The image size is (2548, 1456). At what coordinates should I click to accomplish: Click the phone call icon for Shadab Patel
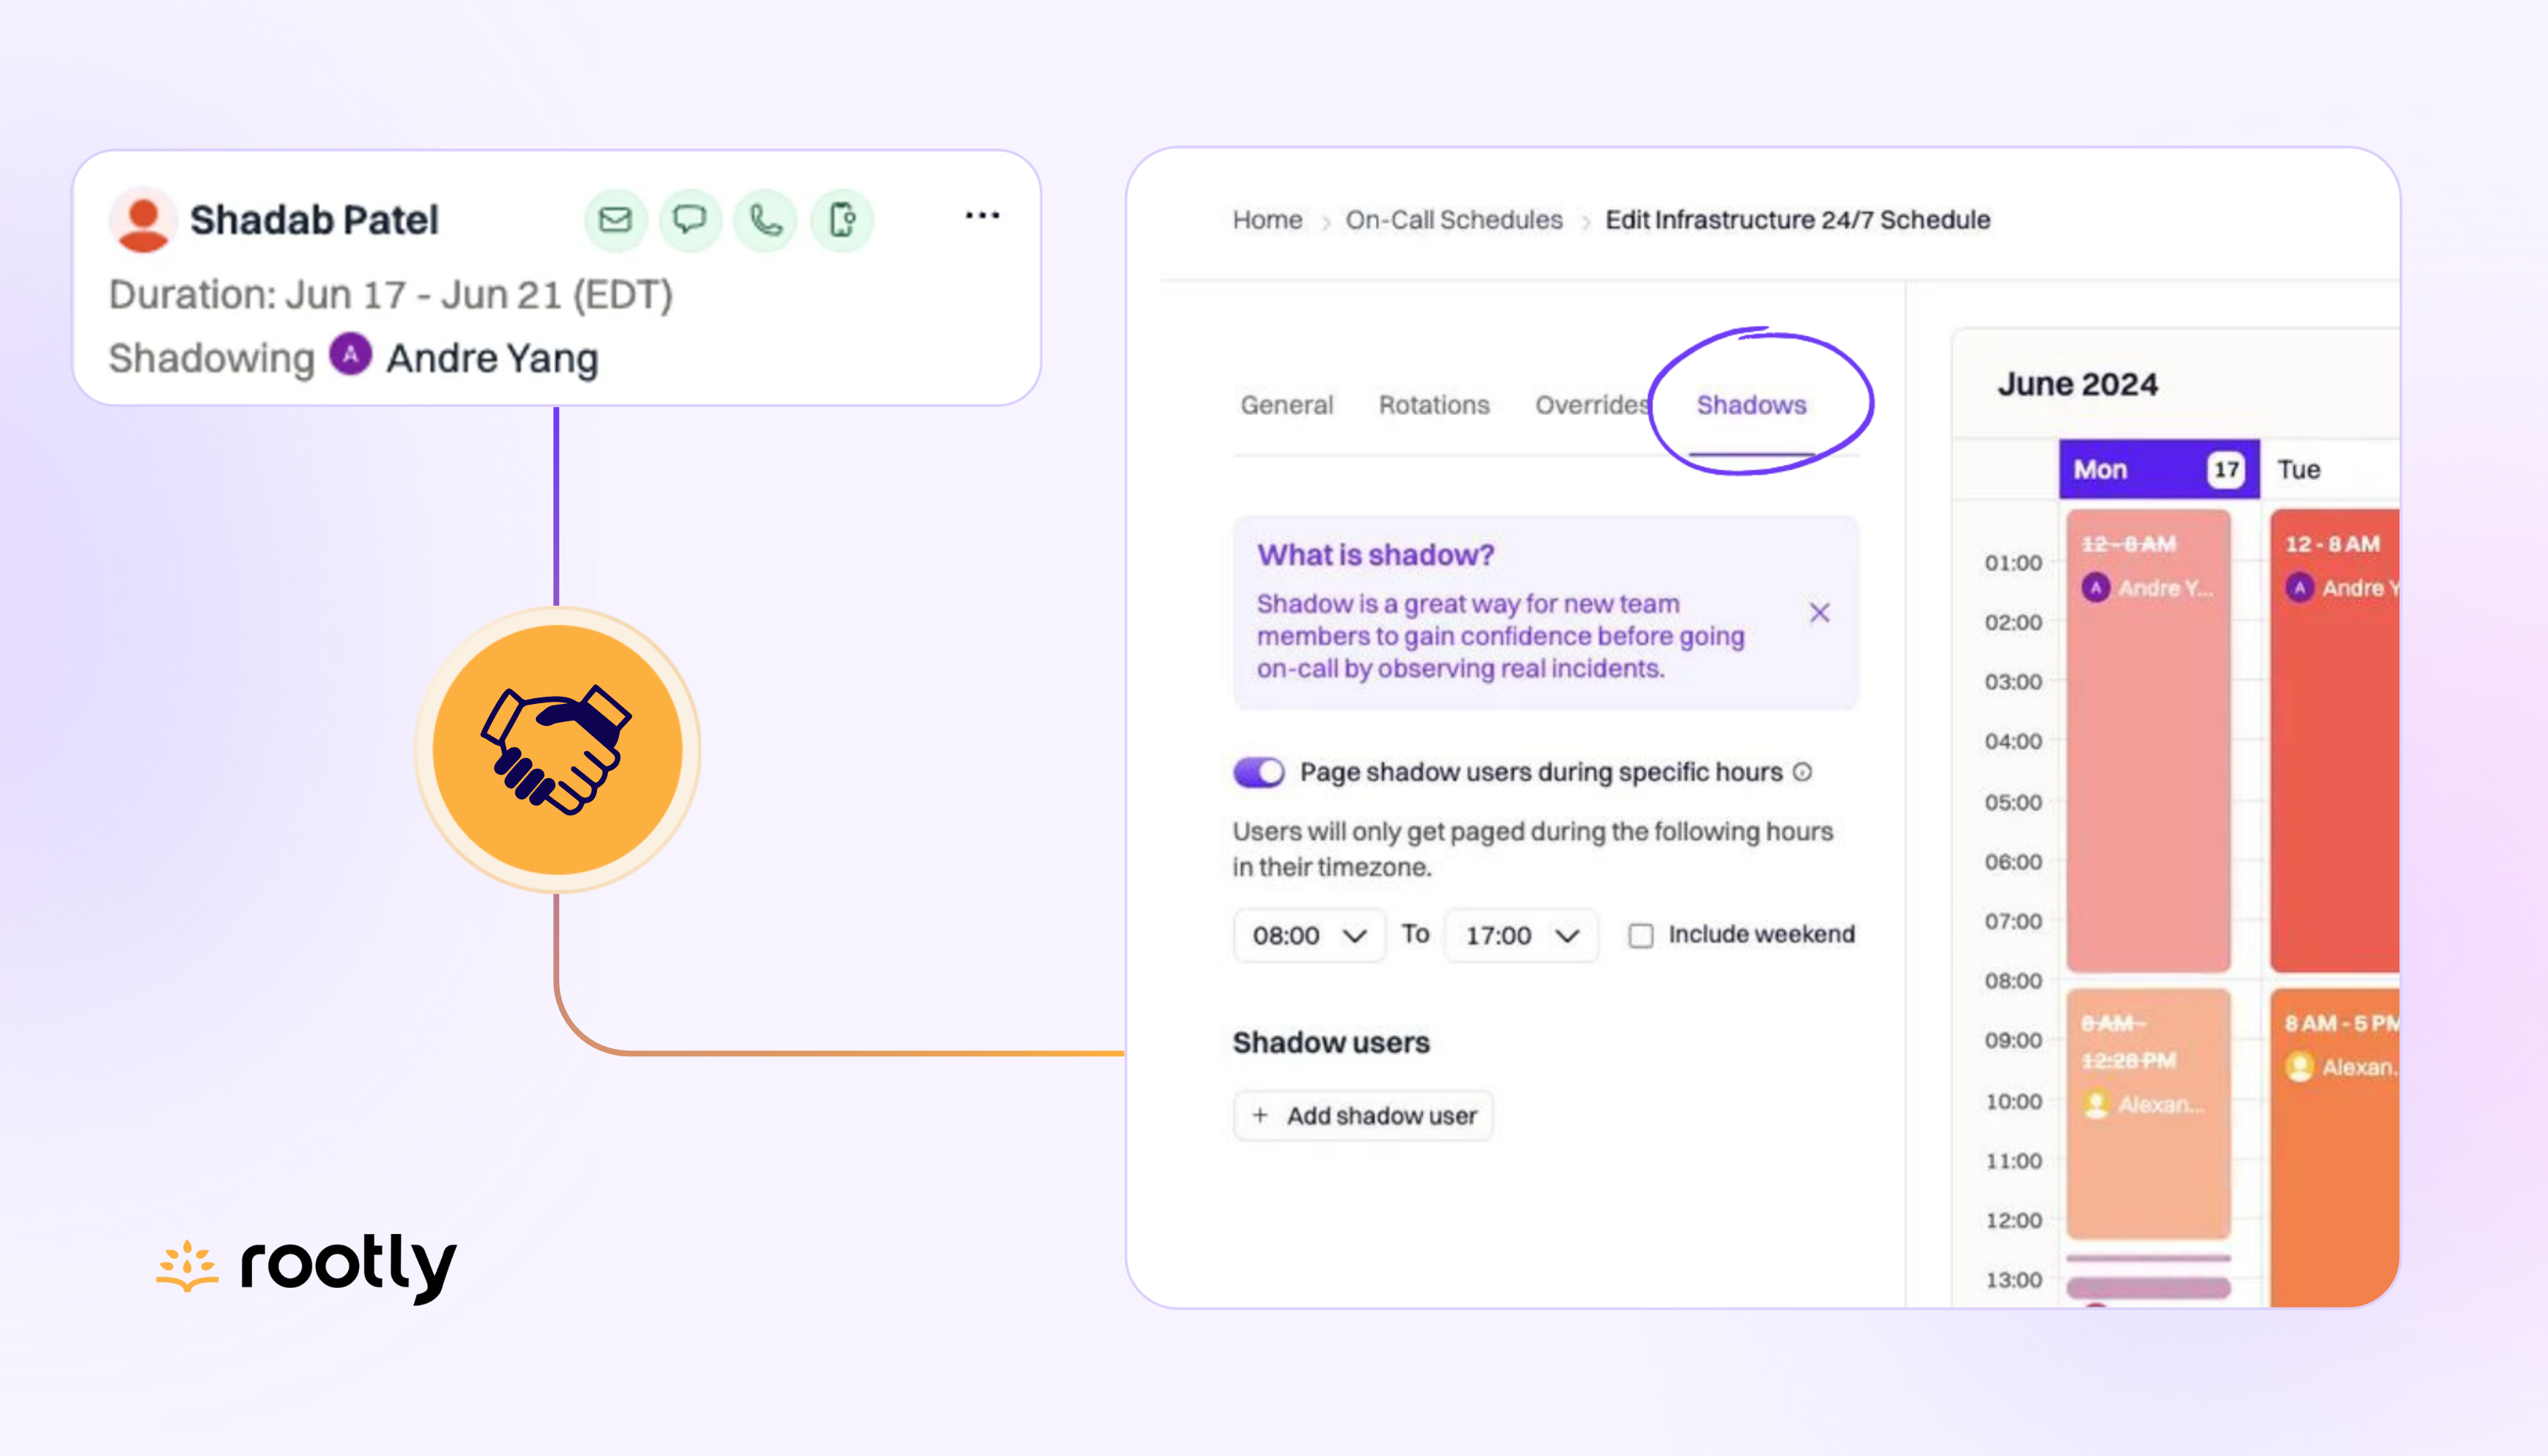[766, 220]
